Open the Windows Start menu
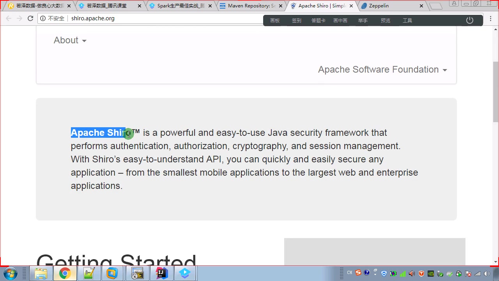The width and height of the screenshot is (499, 281). point(10,273)
